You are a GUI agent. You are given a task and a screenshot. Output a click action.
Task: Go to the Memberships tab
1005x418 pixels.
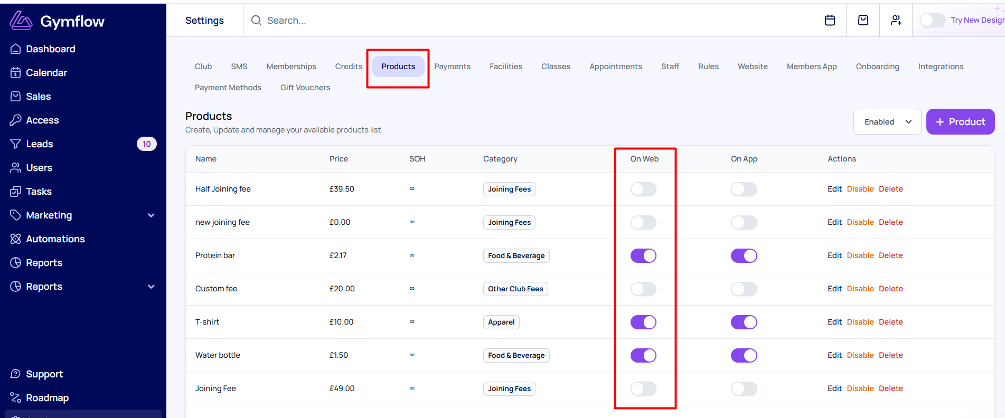tap(292, 66)
